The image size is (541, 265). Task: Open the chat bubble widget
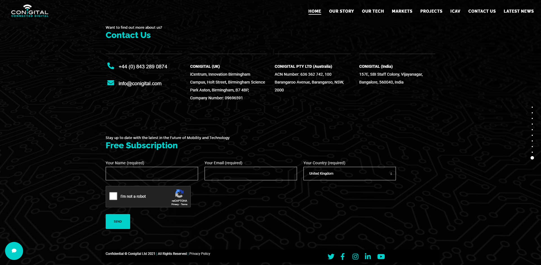(x=14, y=251)
